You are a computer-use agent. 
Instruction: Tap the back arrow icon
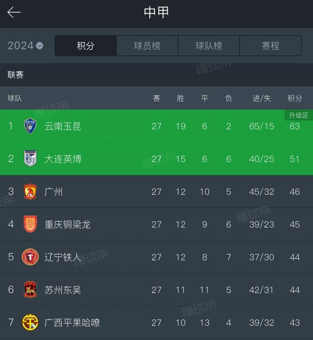pyautogui.click(x=14, y=13)
